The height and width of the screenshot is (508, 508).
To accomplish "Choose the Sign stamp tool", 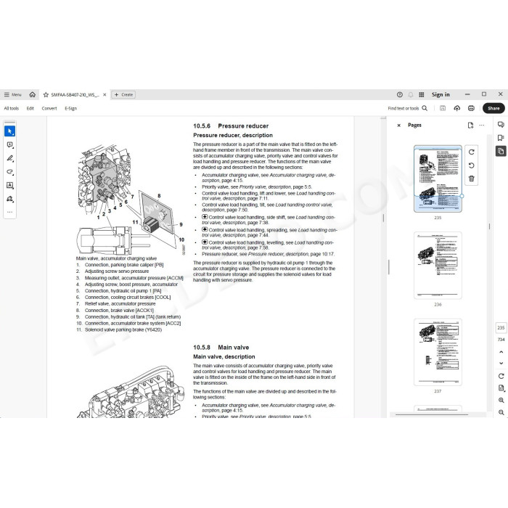I will [x=9, y=199].
